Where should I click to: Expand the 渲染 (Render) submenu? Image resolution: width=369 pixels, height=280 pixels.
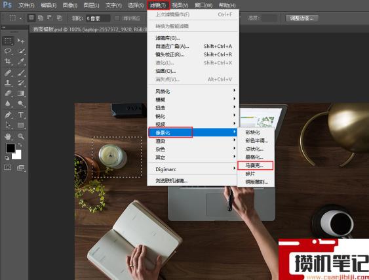193,141
